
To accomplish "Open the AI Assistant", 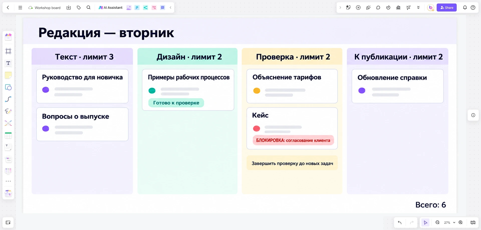I will [110, 8].
